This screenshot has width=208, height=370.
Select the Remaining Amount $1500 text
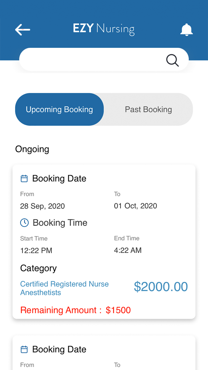pos(75,310)
